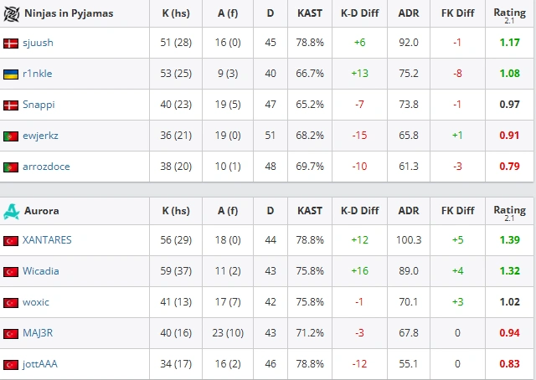Open the Aurora team page link

42,211
